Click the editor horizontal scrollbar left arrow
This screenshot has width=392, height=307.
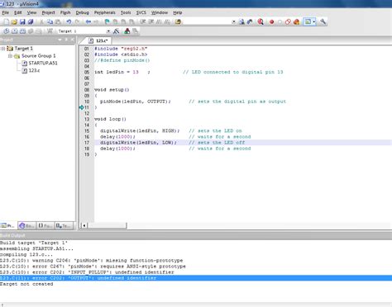point(84,225)
